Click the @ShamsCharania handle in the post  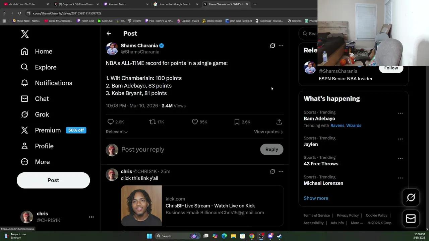[x=140, y=52]
